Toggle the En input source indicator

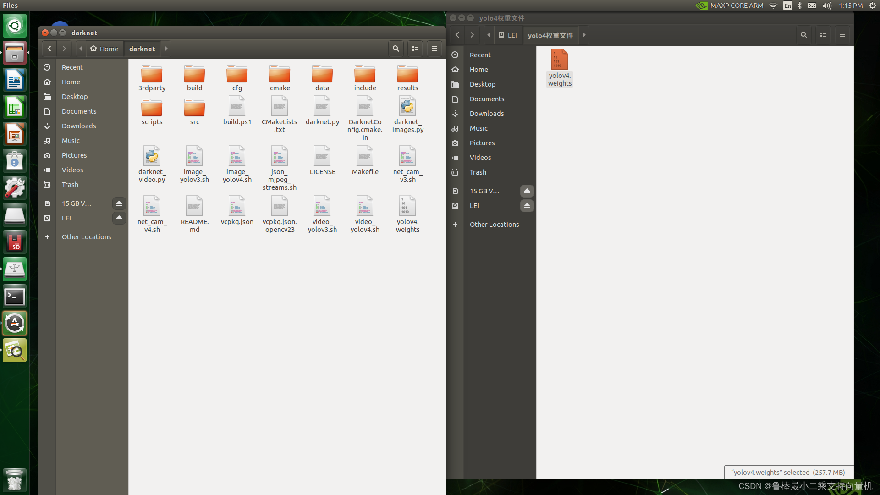[788, 5]
